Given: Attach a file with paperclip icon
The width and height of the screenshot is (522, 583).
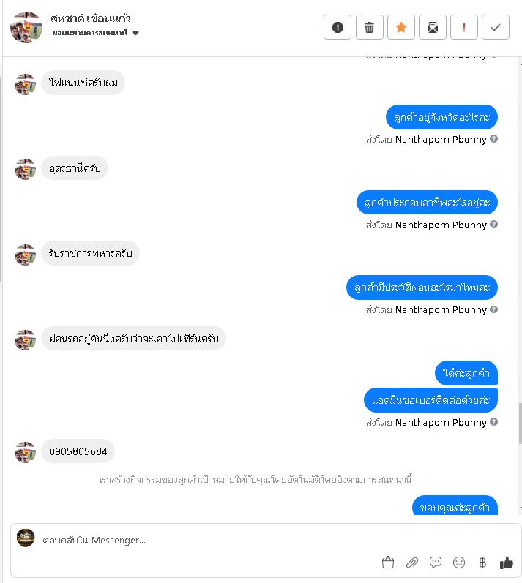Looking at the screenshot, I should coord(412,563).
